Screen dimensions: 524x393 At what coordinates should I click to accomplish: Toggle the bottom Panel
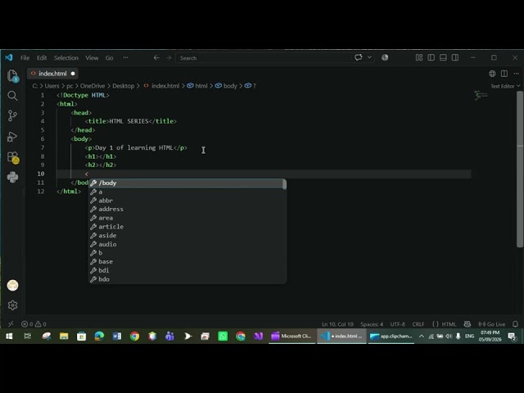point(443,57)
